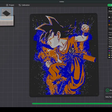Toggle the yellow option legend square
The width and height of the screenshot is (112, 112).
[x=109, y=55]
